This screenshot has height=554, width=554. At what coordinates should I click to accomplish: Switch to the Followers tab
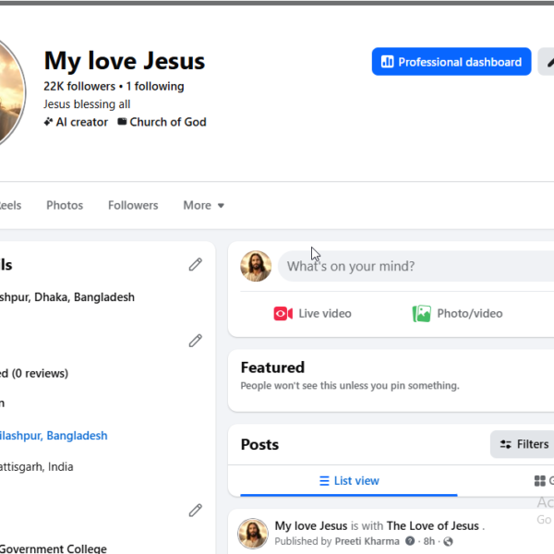pos(133,205)
